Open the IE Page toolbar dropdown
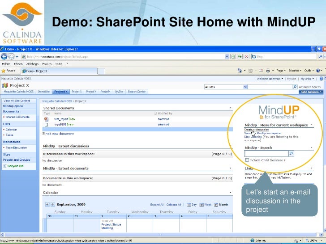 (281, 71)
